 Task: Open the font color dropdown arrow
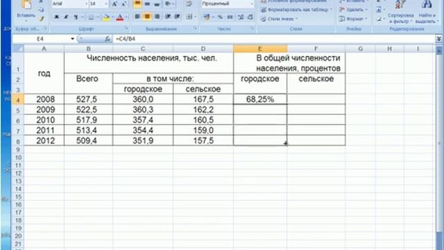[126, 17]
